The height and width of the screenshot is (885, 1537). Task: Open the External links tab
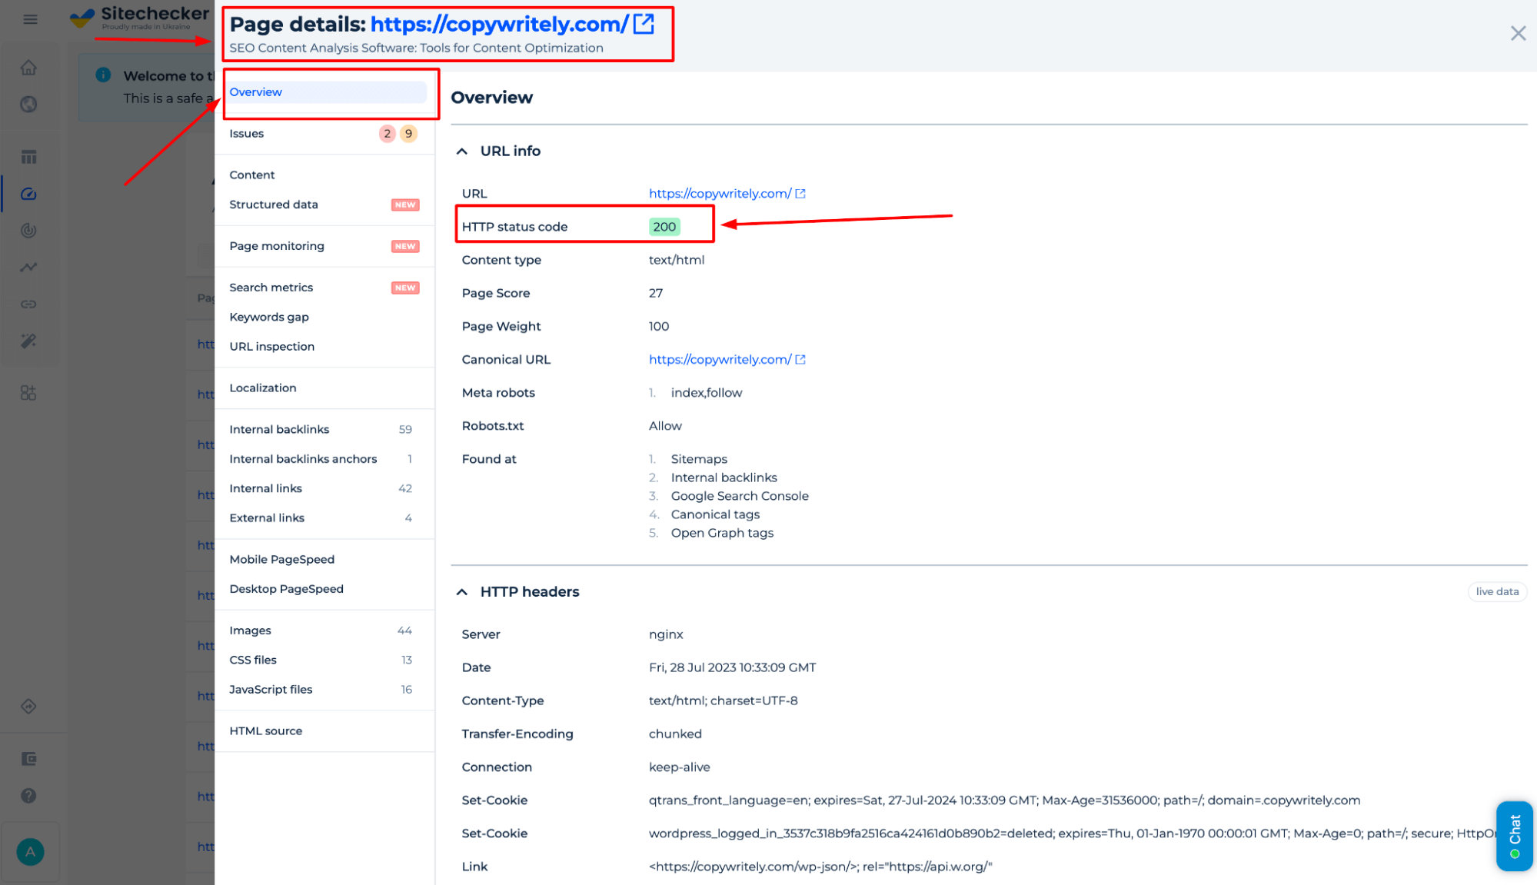coord(325,518)
